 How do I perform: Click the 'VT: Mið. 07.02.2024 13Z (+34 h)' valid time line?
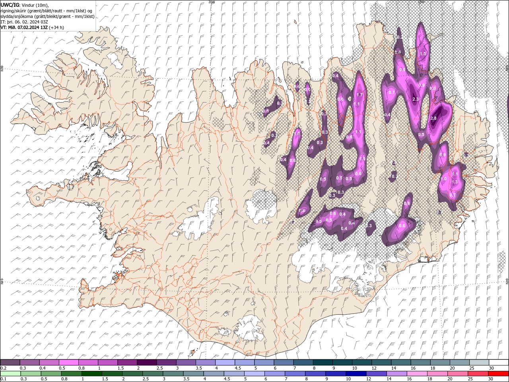point(32,27)
